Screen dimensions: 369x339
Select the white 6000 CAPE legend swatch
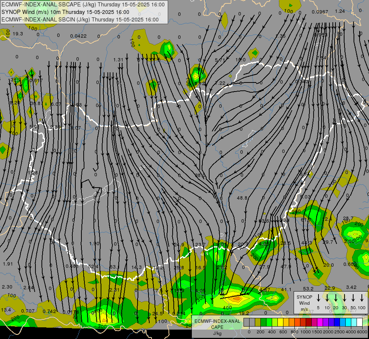pyautogui.click(x=359, y=322)
